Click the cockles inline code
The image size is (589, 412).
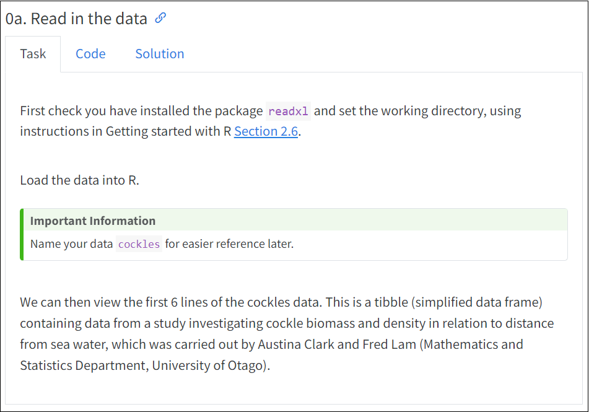tap(139, 244)
